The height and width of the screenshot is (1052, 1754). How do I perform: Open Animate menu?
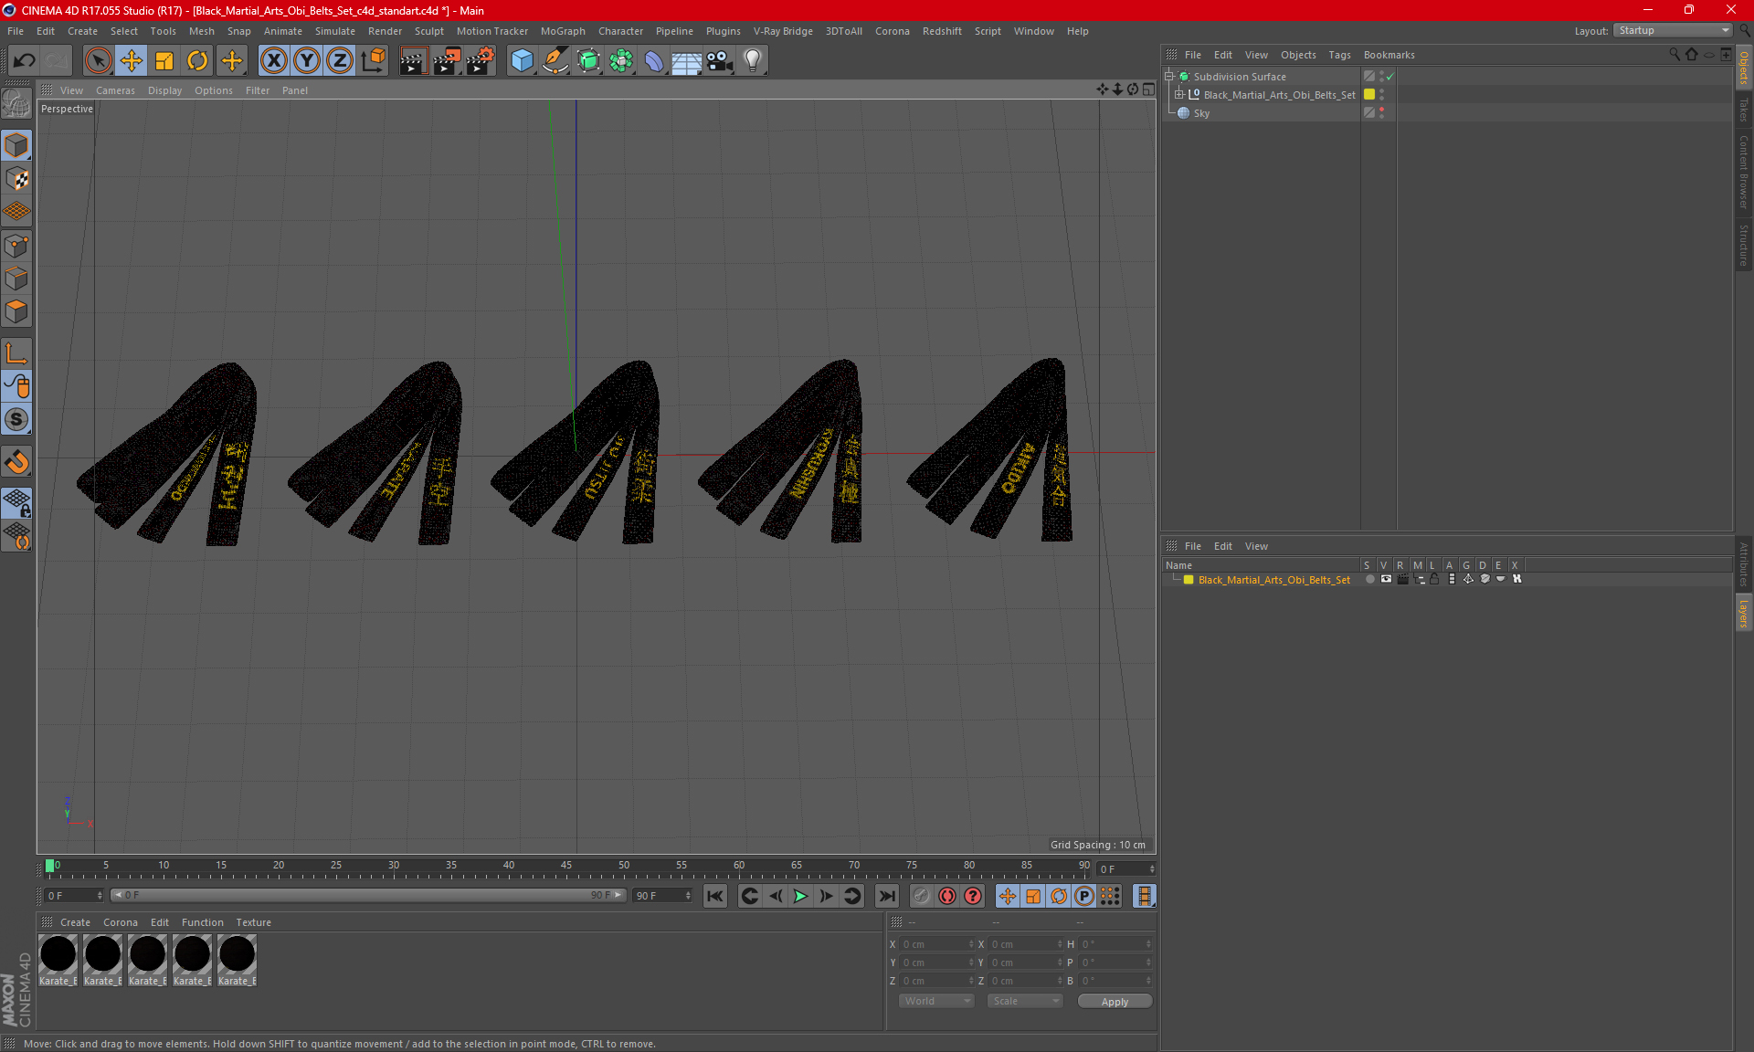coord(283,31)
